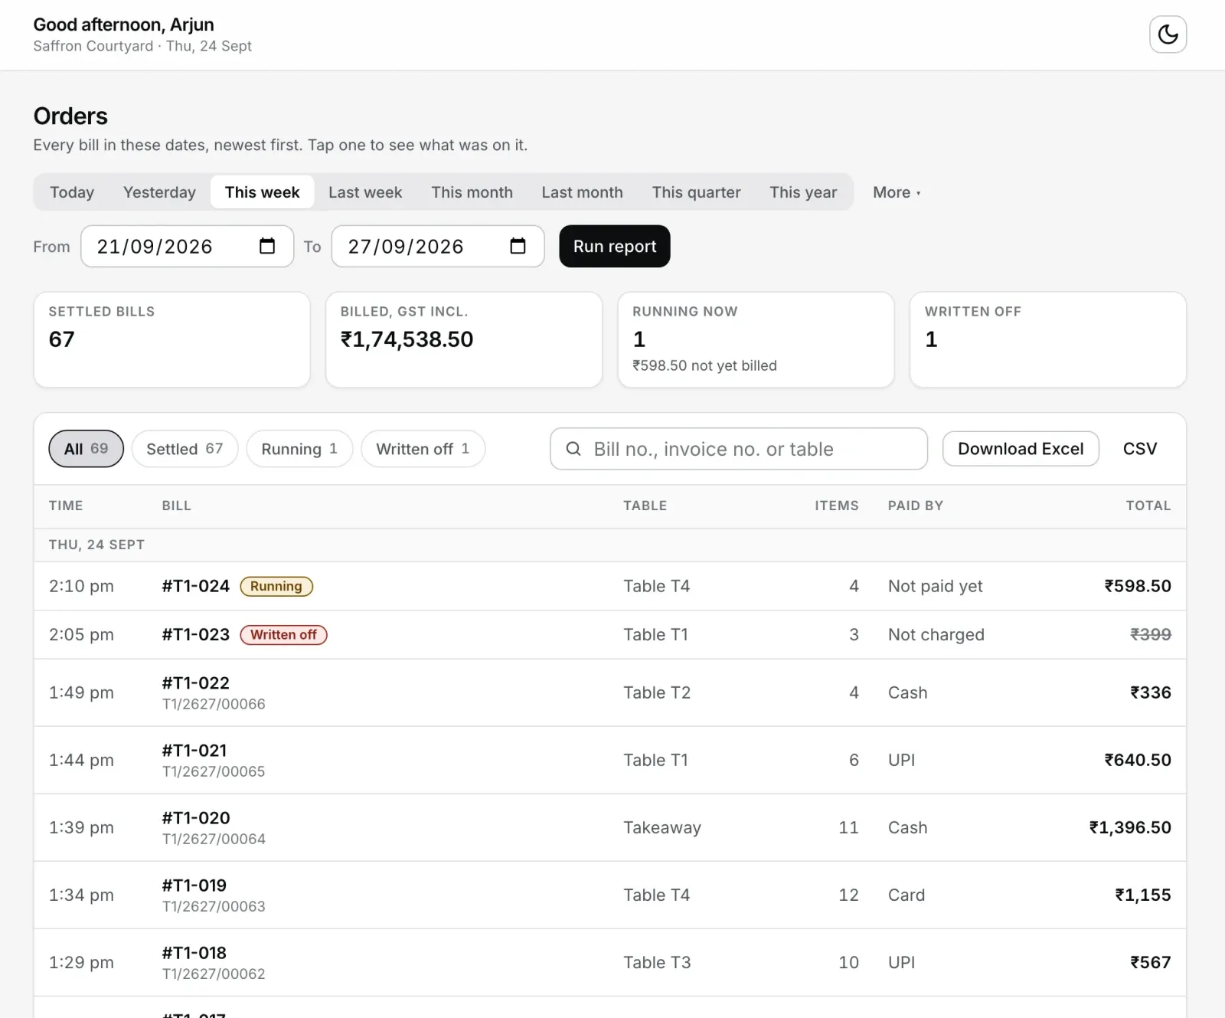Open the Written Off summary card
Image resolution: width=1225 pixels, height=1018 pixels.
1048,339
